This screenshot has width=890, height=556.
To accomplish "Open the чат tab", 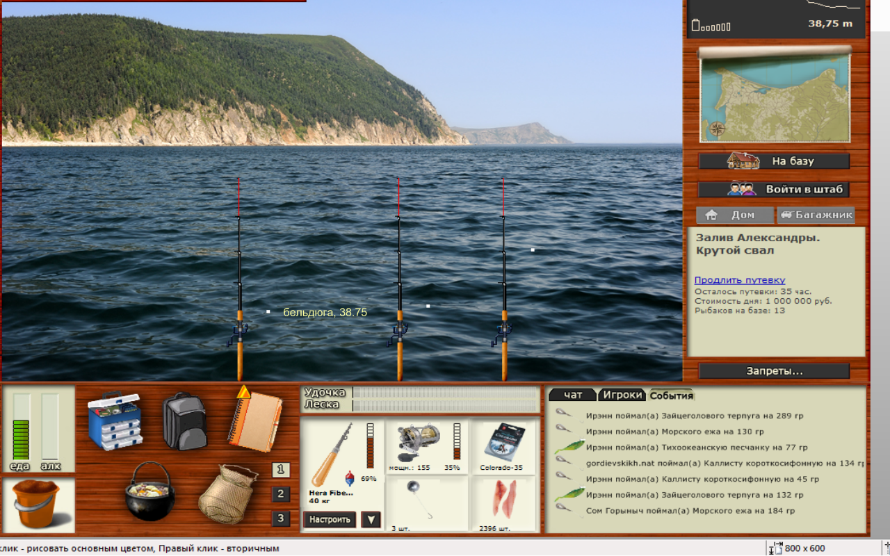I will coord(573,395).
